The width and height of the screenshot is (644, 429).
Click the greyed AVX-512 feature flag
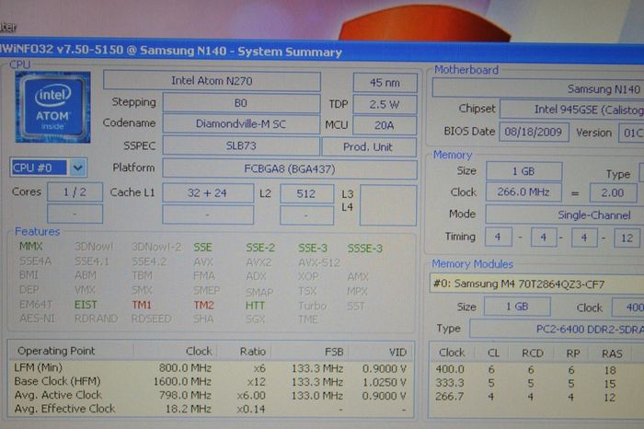pyautogui.click(x=319, y=262)
